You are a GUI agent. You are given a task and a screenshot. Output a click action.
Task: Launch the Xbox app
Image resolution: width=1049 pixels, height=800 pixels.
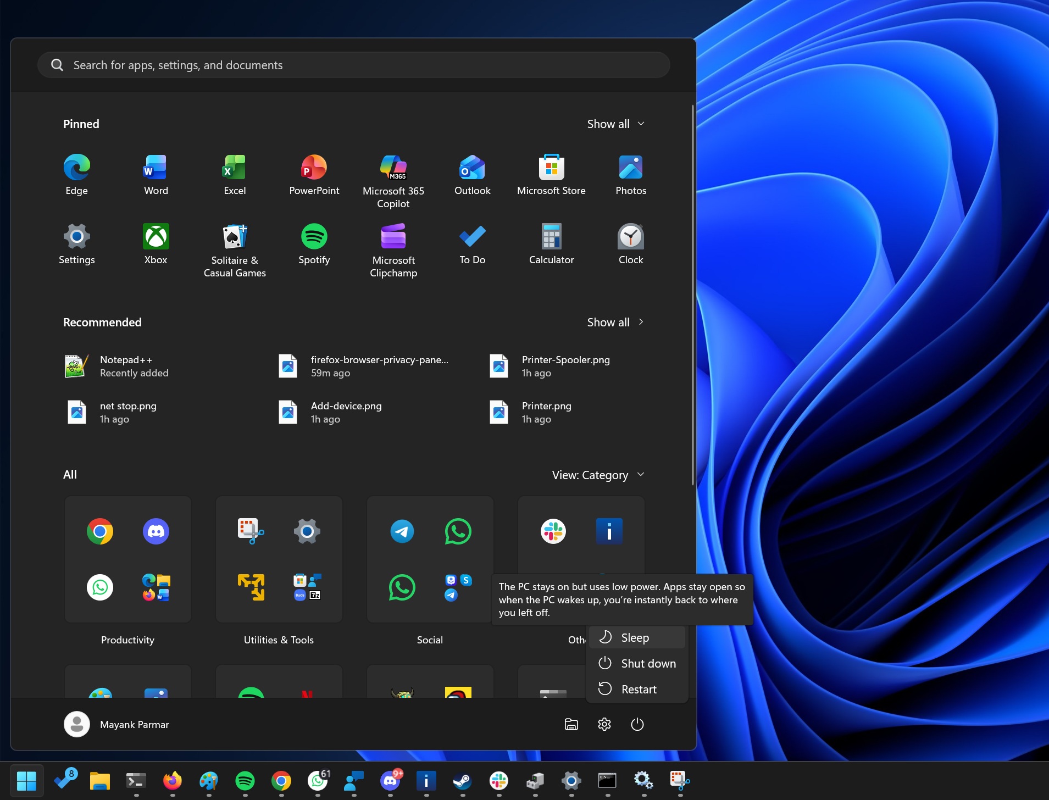pos(155,242)
